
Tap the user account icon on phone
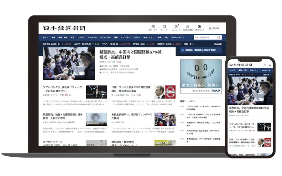pyautogui.click(x=265, y=65)
